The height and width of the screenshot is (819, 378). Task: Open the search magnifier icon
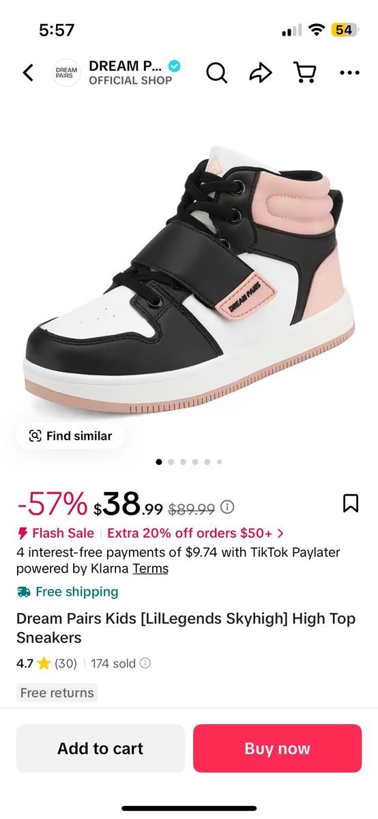point(216,72)
